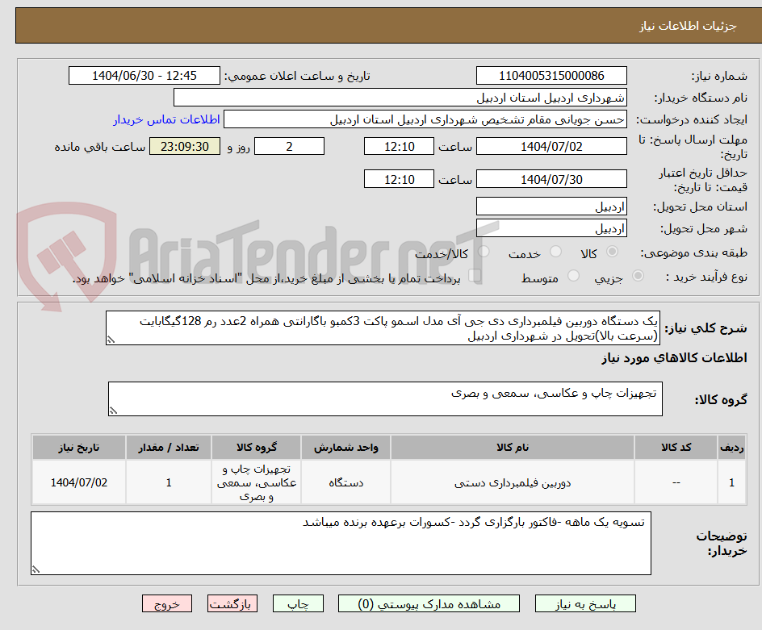Select the متوسط purchase type option
This screenshot has height=630, width=762.
coord(573,277)
